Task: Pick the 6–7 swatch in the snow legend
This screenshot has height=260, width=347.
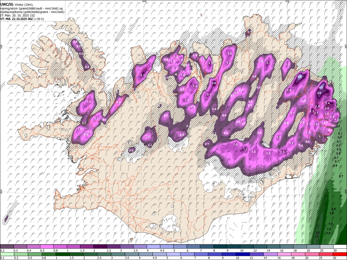Action: point(193,246)
